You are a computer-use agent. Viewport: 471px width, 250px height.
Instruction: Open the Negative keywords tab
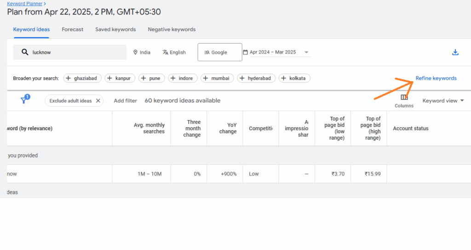pyautogui.click(x=172, y=29)
